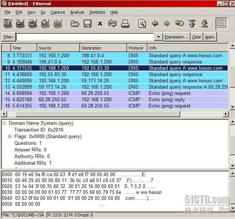Select packet 14 ICMP Echo ping request
This screenshot has height=219, width=235.
coord(111,93)
